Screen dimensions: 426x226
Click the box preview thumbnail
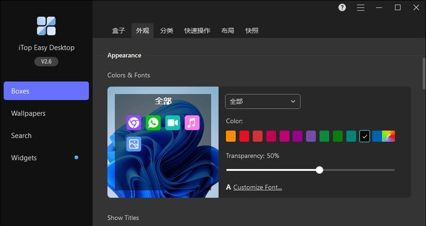(x=163, y=142)
